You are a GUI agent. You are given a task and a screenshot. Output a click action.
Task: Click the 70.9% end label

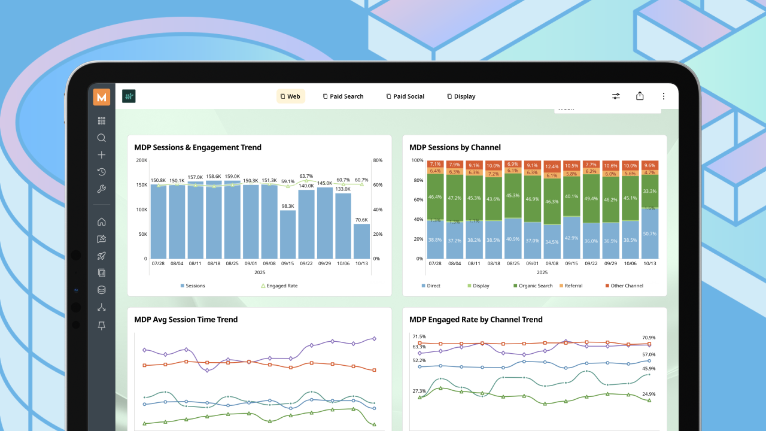(x=649, y=338)
